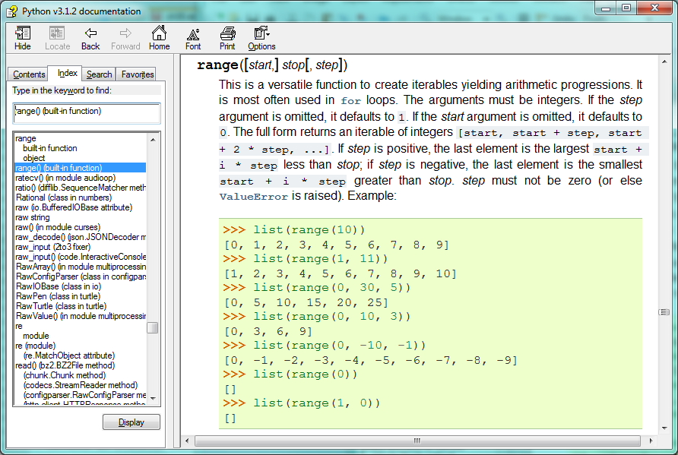This screenshot has width=678, height=455.
Task: Switch to the Search tab
Action: 99,74
